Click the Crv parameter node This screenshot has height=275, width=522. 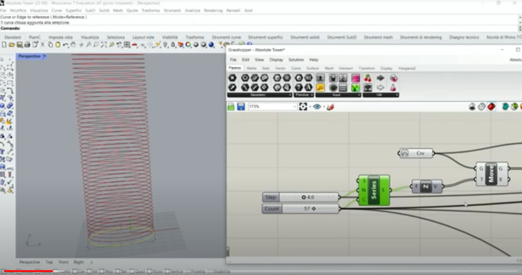click(x=416, y=153)
